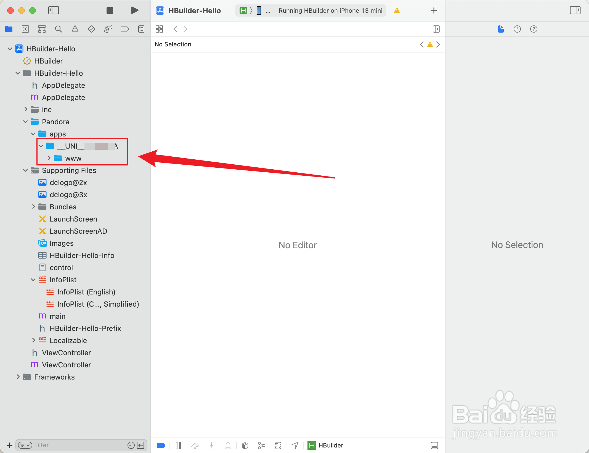Go back in editor history

(175, 29)
